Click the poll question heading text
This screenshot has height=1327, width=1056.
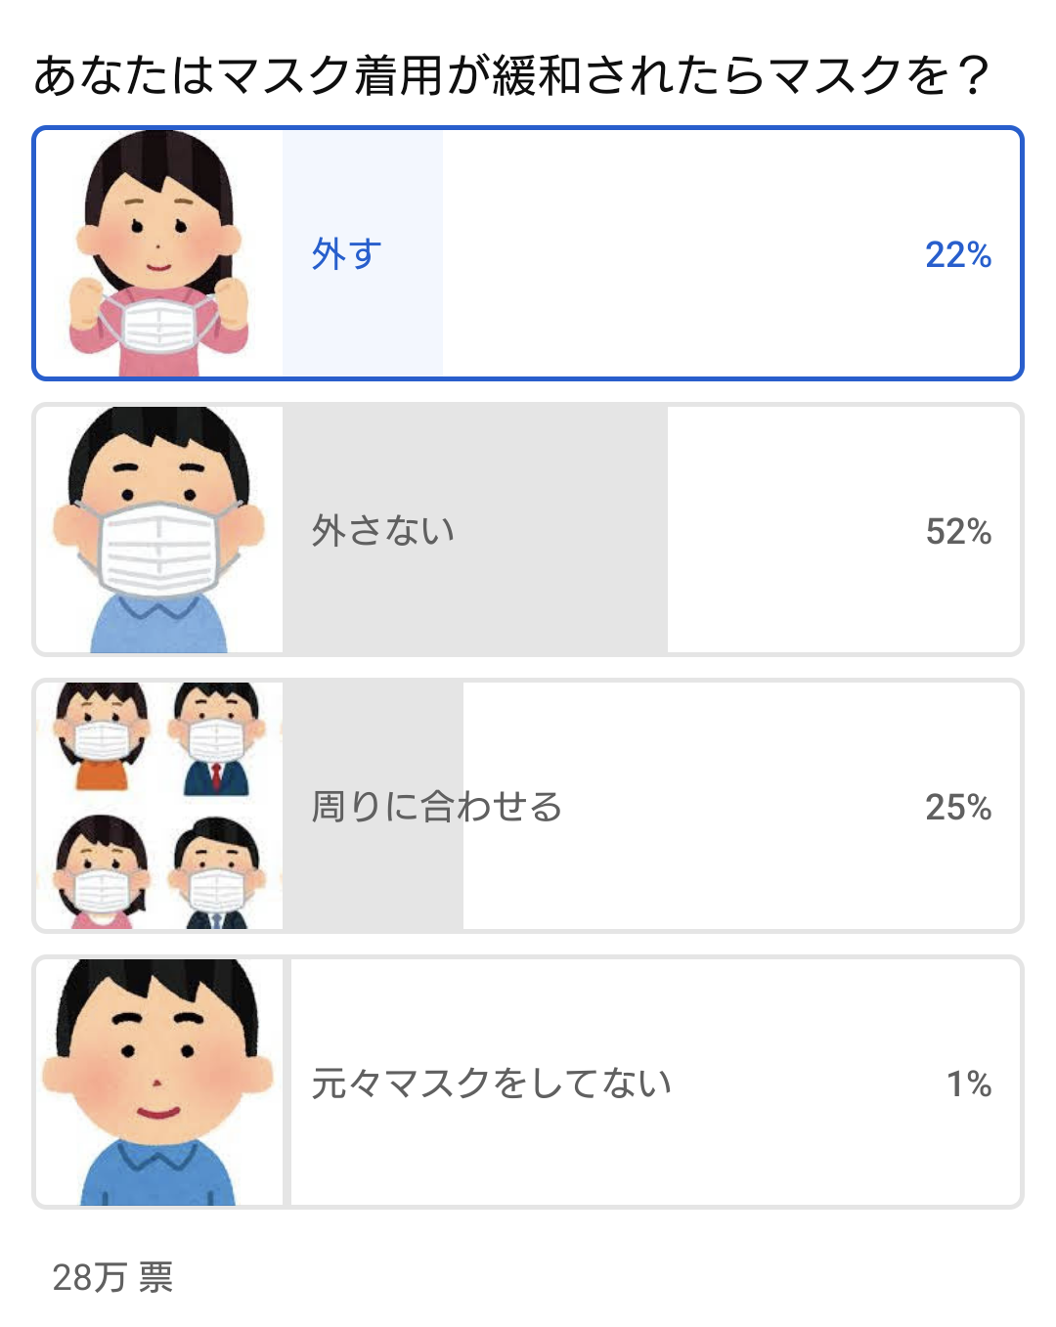click(513, 75)
